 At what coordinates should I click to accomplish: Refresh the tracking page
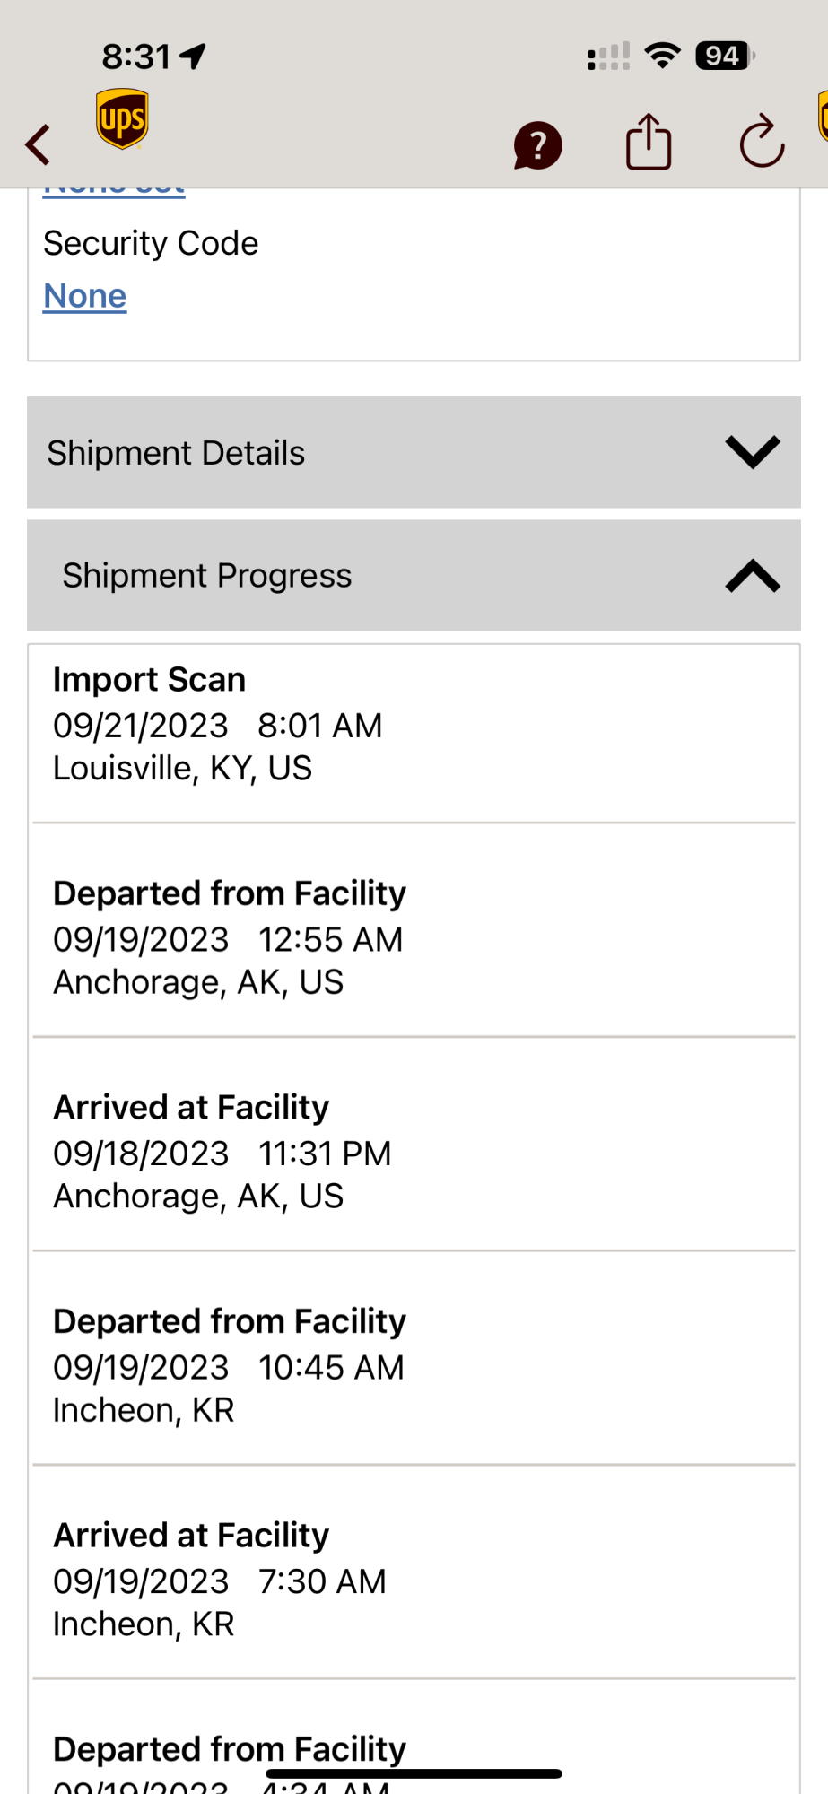click(762, 142)
